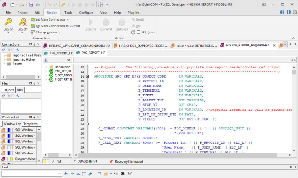Open the Set Main Connection dropdown arrow
The height and width of the screenshot is (178, 298).
pos(67,19)
